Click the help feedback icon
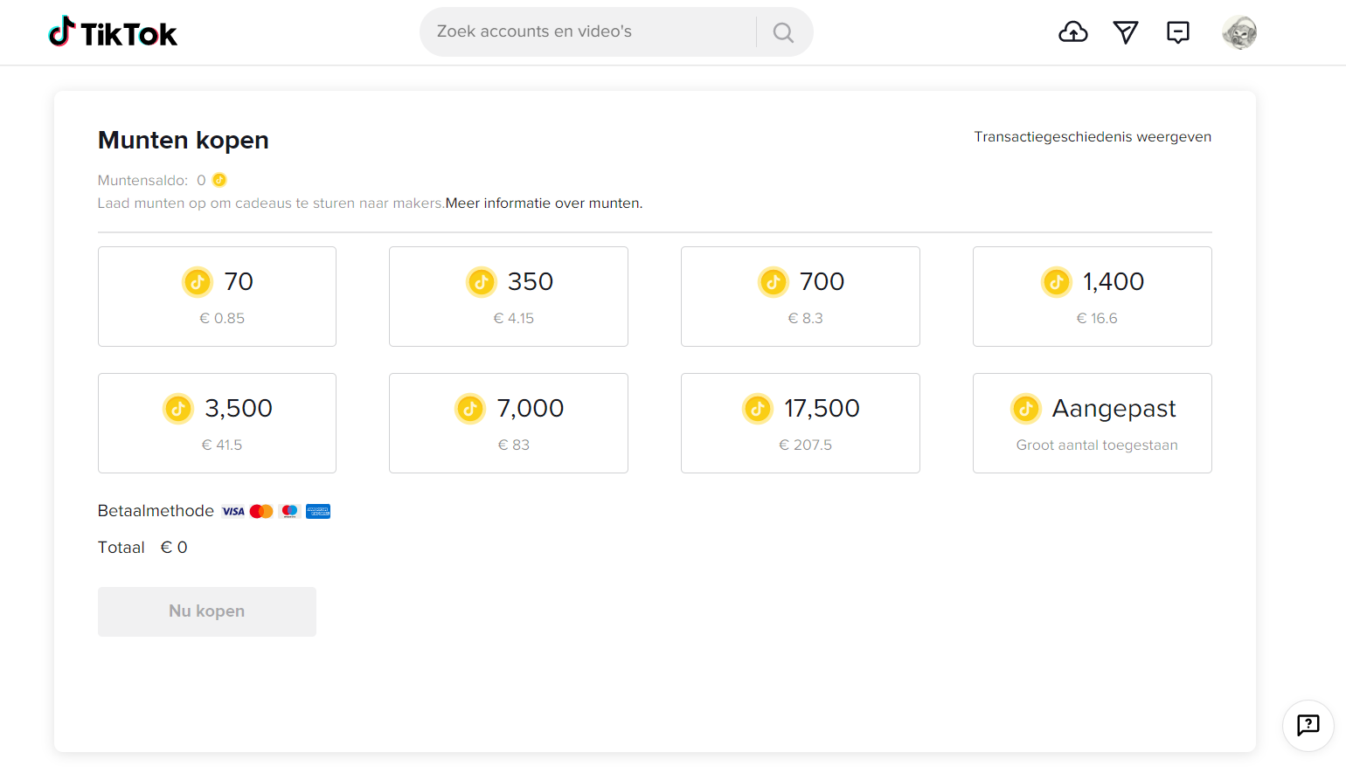Image resolution: width=1346 pixels, height=773 pixels. coord(1308,725)
